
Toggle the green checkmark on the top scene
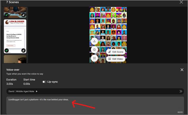[x=7, y=15]
